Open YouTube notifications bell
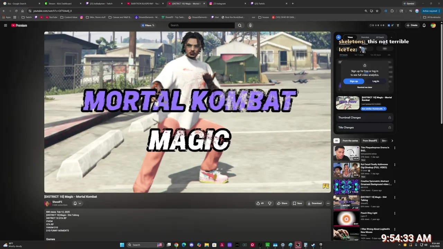This screenshot has height=249, width=443. 424,25
